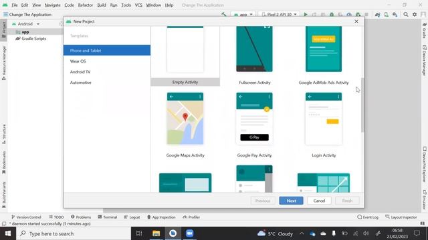Open the Android project view dropdown
The image size is (428, 240).
click(x=26, y=24)
